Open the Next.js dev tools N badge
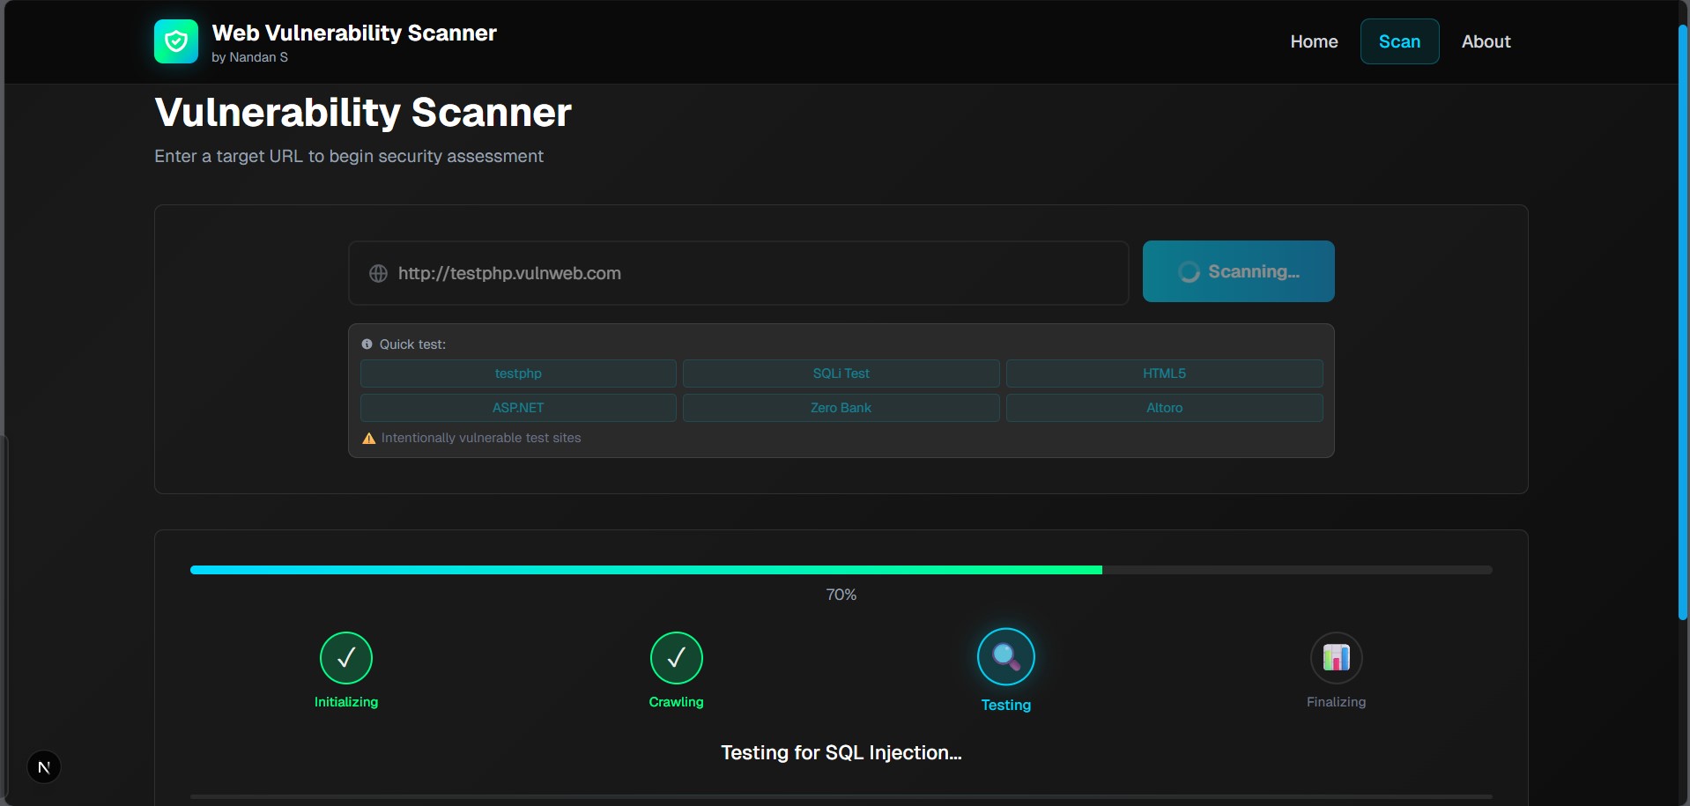Viewport: 1690px width, 806px height. pos(44,767)
